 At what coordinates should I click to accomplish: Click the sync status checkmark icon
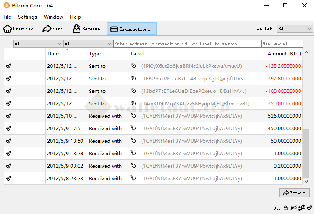(309, 208)
